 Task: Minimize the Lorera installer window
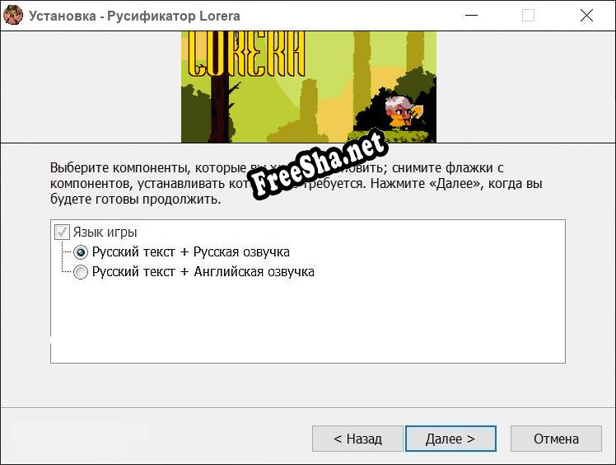[471, 16]
